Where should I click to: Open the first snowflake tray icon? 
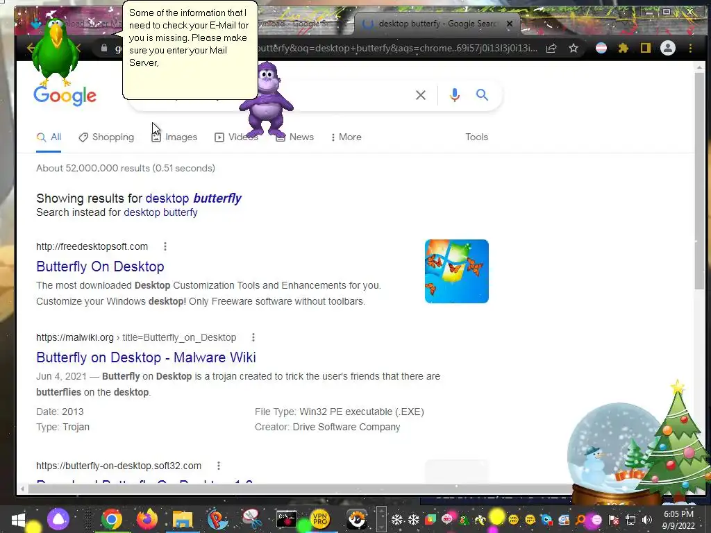(x=396, y=519)
